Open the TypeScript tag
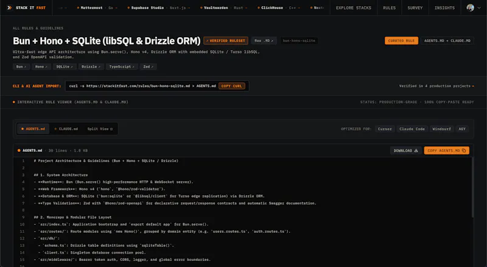This screenshot has height=267, width=487. 122,66
